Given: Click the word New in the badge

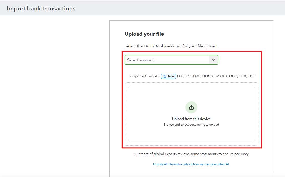Looking at the screenshot, I should coord(171,76).
